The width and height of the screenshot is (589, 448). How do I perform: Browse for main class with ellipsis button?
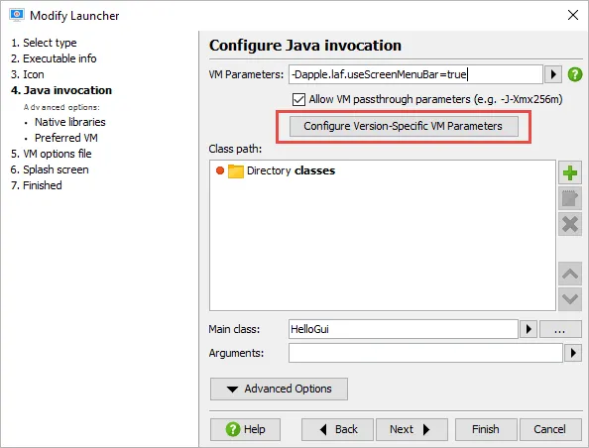[560, 329]
